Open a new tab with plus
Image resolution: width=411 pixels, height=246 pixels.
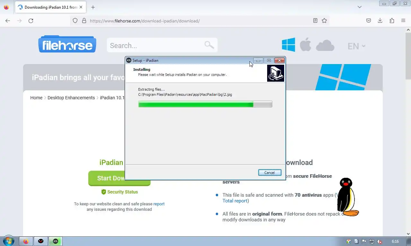(x=93, y=7)
